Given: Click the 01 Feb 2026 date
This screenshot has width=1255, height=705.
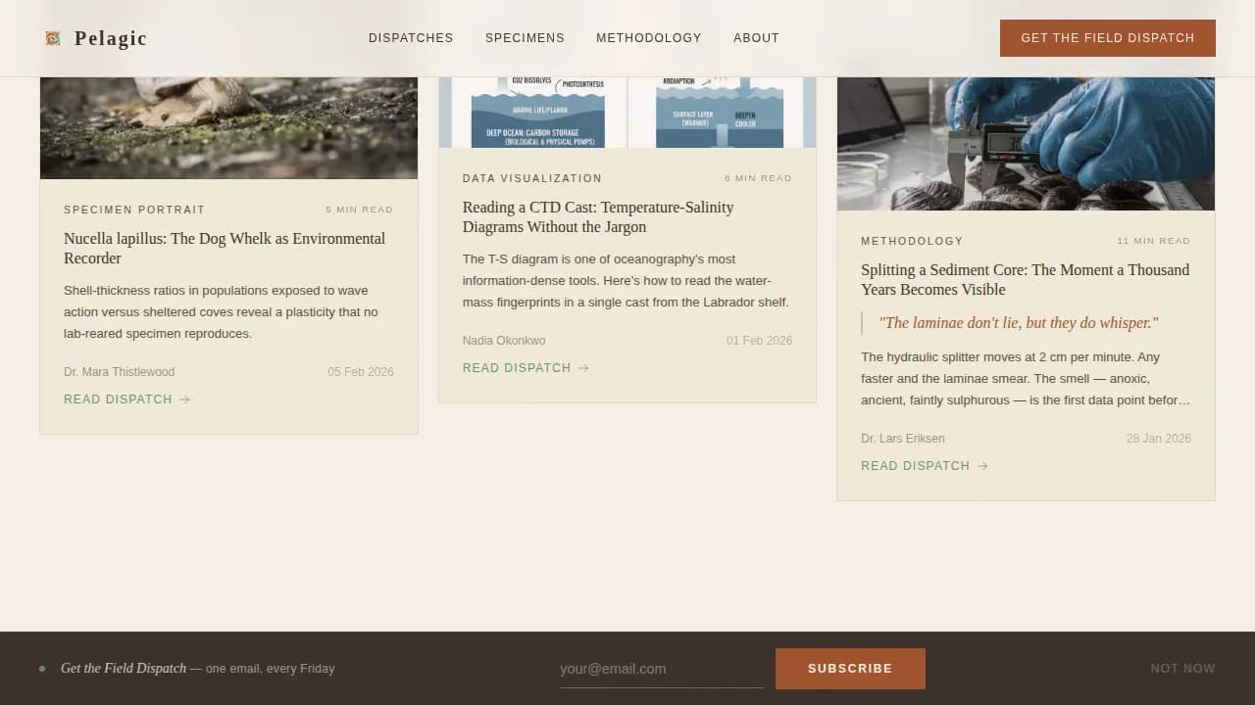Looking at the screenshot, I should 759,341.
